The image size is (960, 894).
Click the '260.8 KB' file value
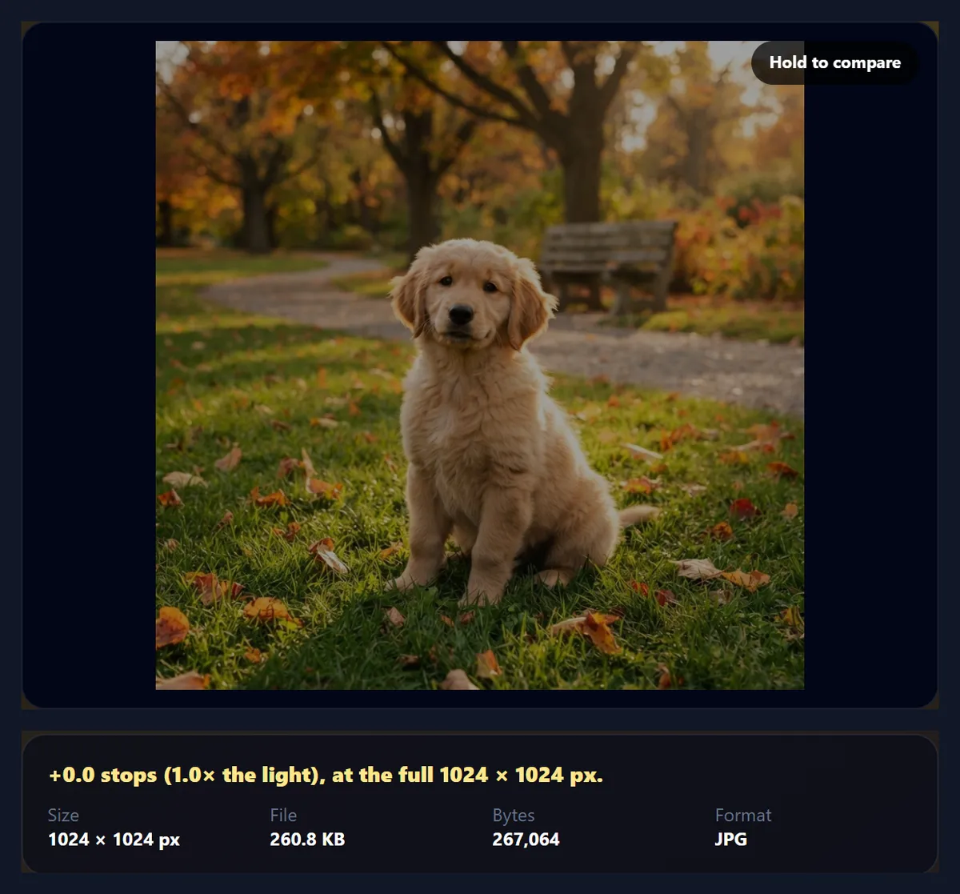[307, 840]
